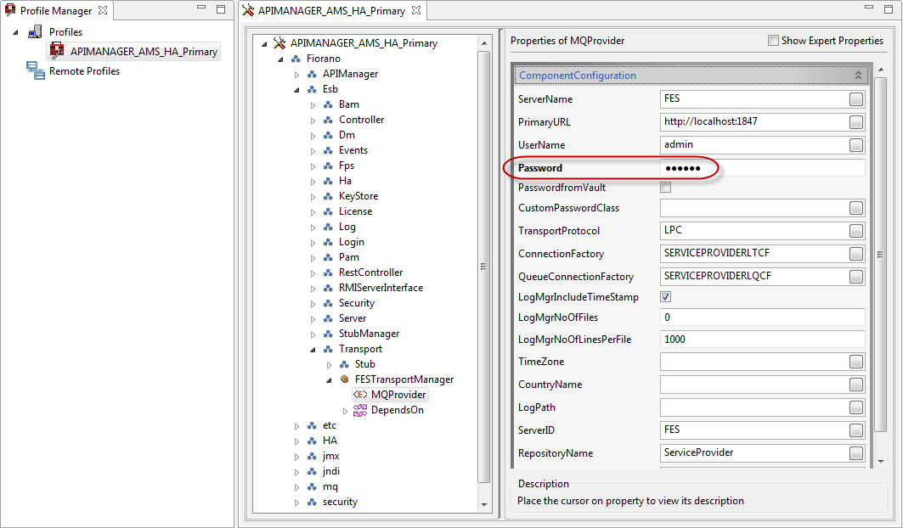Click the properties panel vertical scrollbar

pyautogui.click(x=881, y=254)
